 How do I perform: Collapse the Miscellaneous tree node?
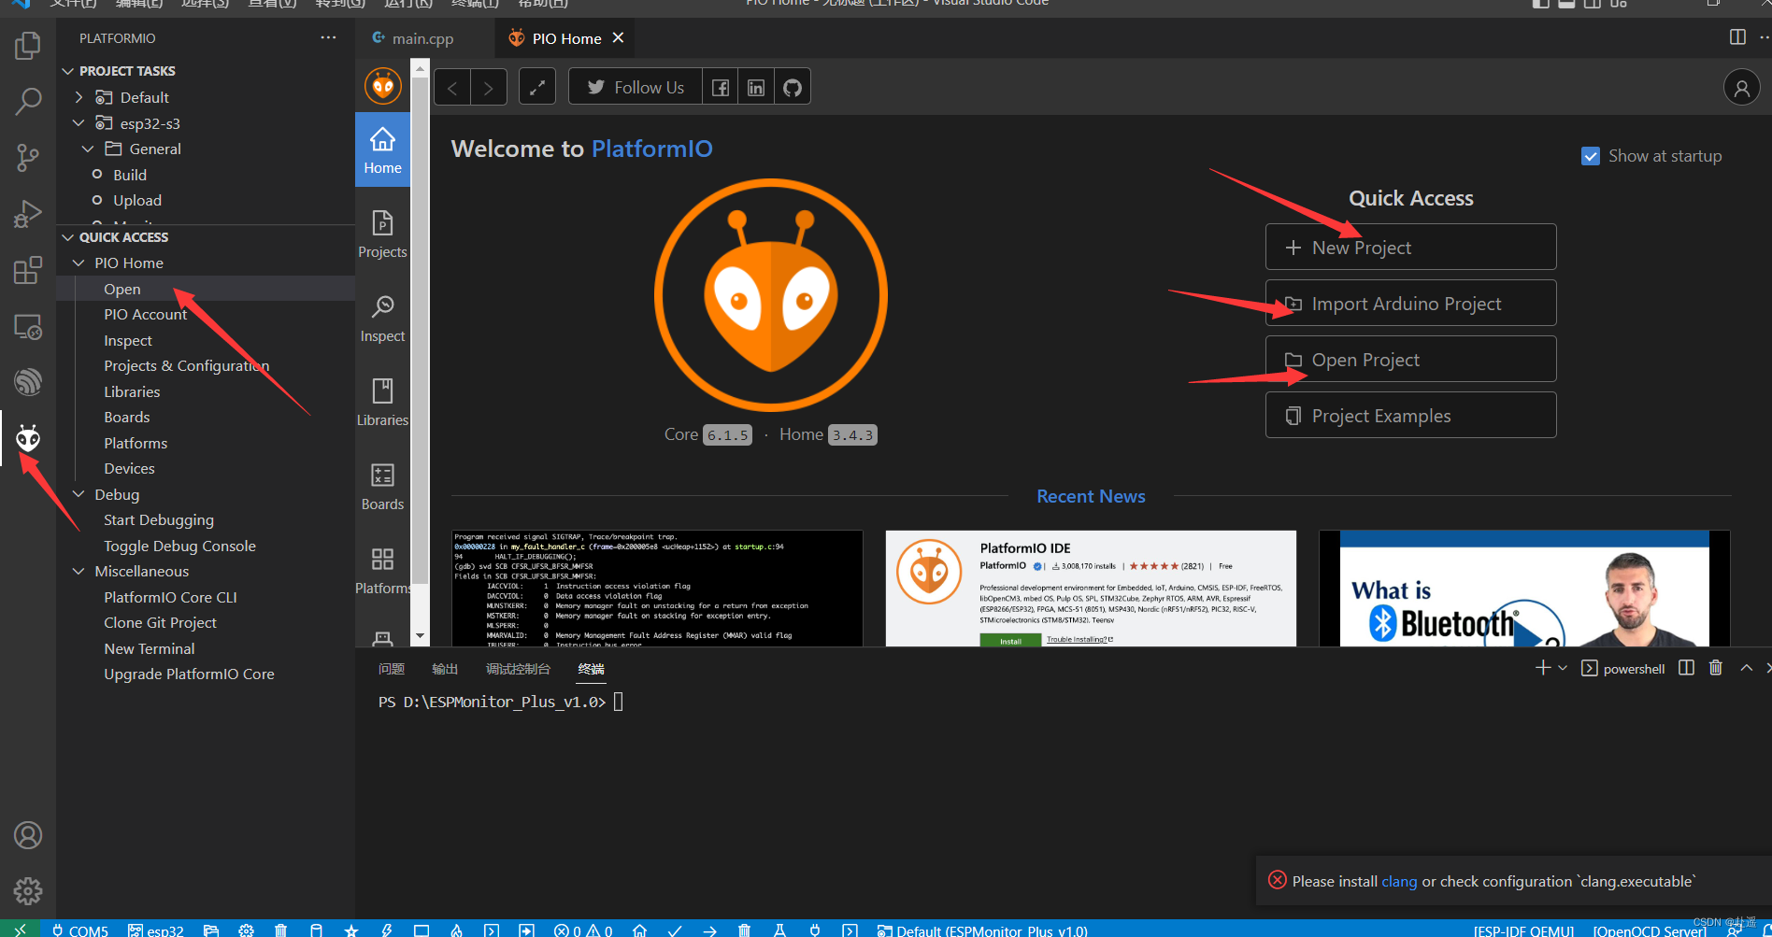click(79, 571)
